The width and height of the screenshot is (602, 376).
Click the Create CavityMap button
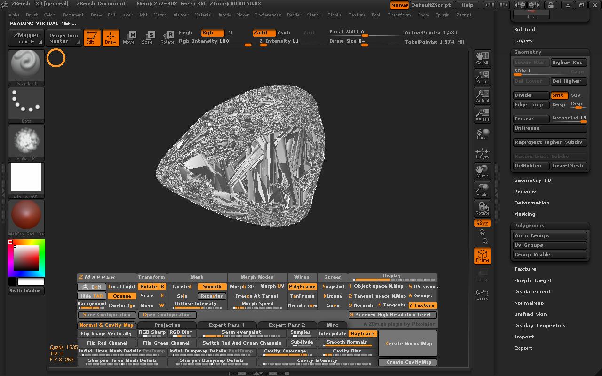pyautogui.click(x=408, y=362)
